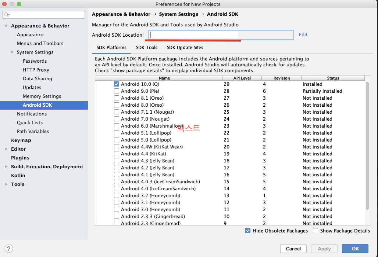Sort by Revision column header
Viewport: 378px width, 257px height.
tap(282, 78)
